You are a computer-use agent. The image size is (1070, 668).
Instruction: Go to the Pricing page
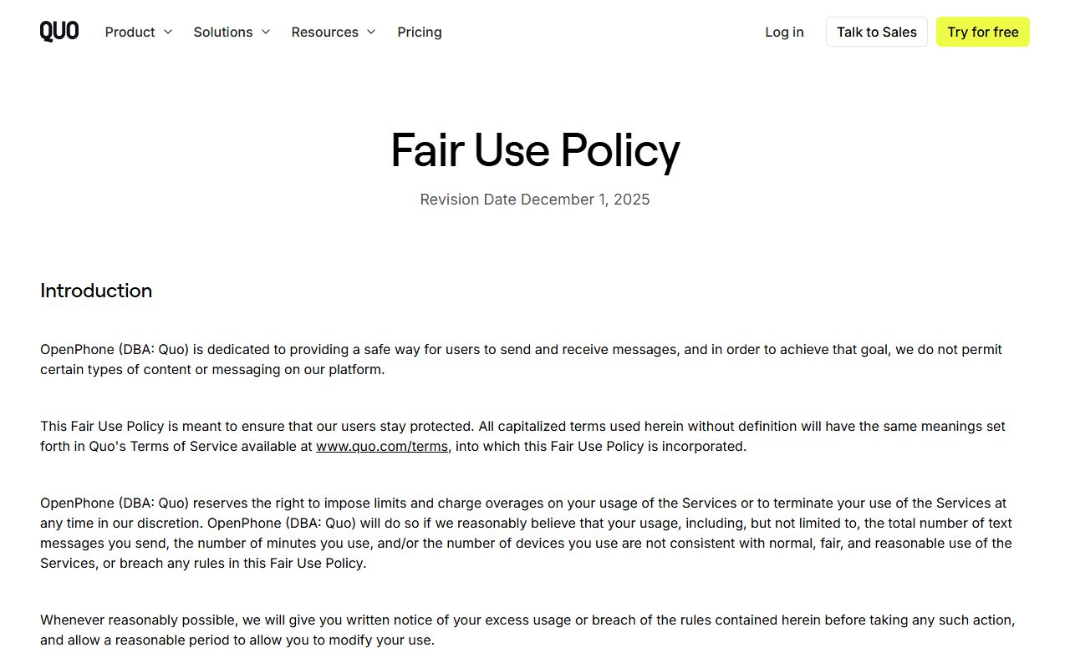point(420,32)
